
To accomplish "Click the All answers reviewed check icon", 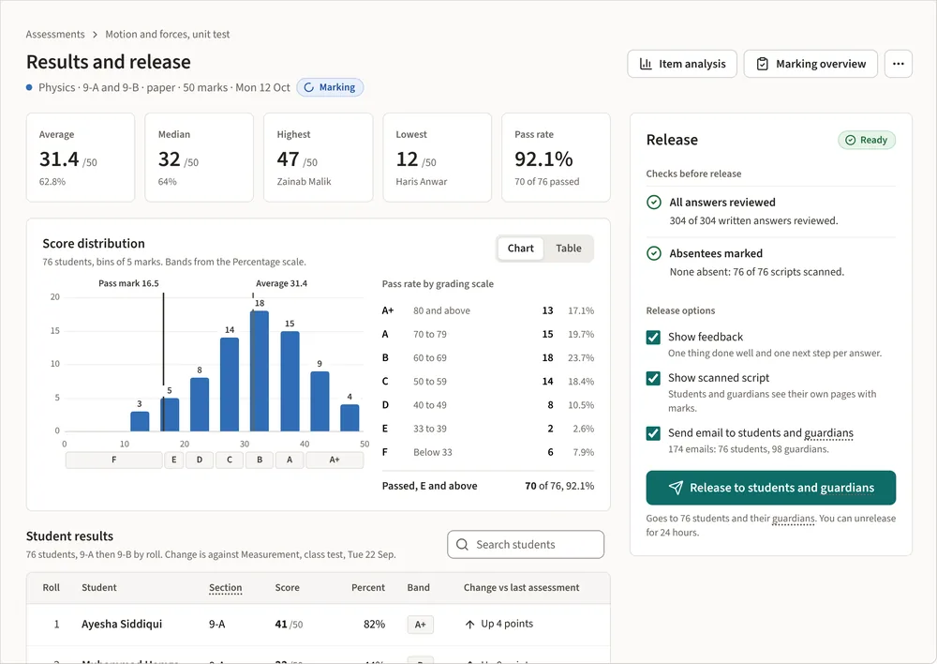I will click(x=654, y=203).
